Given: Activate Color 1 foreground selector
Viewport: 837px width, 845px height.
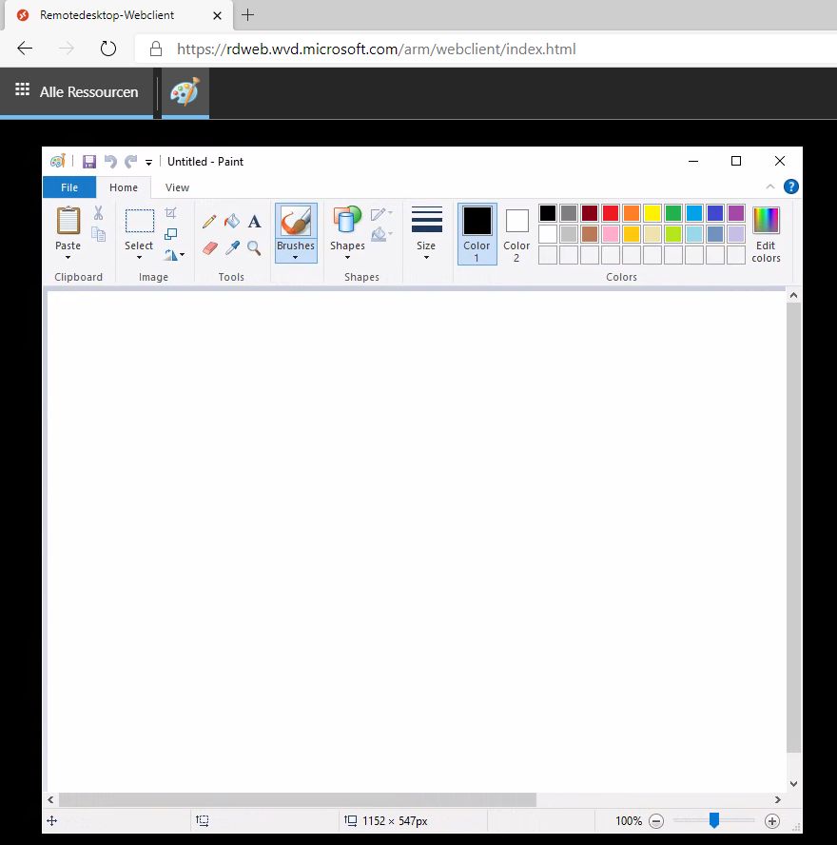Looking at the screenshot, I should 477,234.
